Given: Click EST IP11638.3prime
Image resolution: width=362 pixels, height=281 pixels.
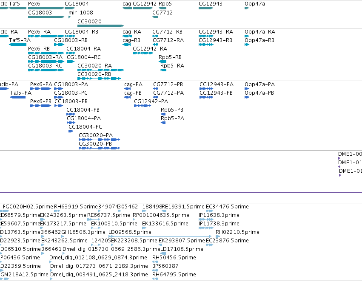Looking at the screenshot, I should [219, 215].
